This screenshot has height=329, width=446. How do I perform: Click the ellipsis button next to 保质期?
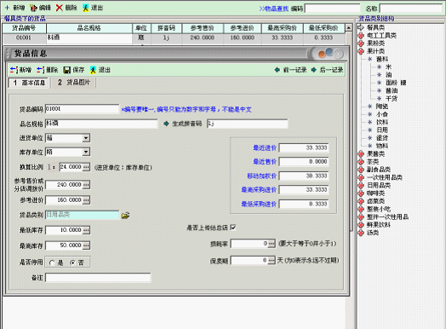coord(272,260)
